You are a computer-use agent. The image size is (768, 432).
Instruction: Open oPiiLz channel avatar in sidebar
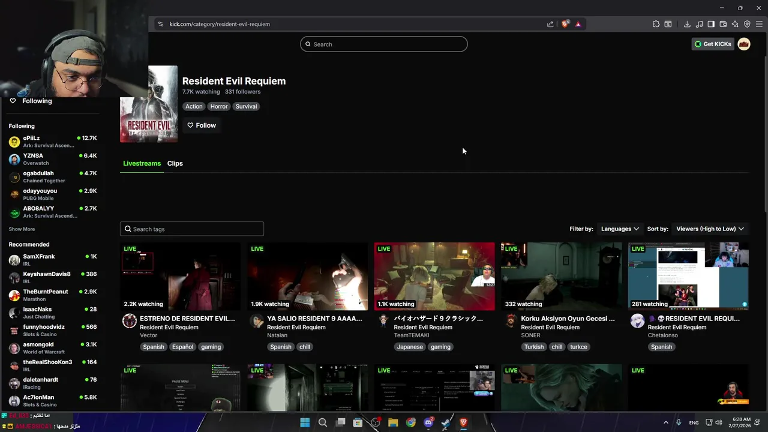click(x=14, y=142)
